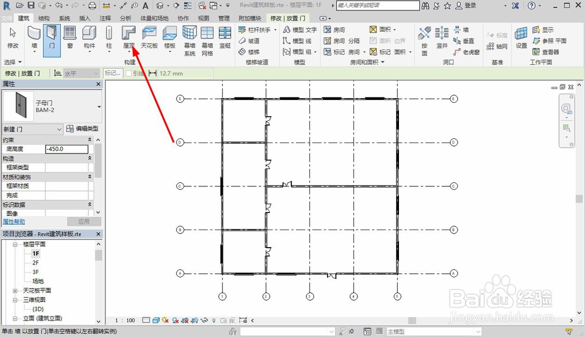Screen dimensions: 585x337
Task: Open the 插入 ribbon tab
Action: 85,18
